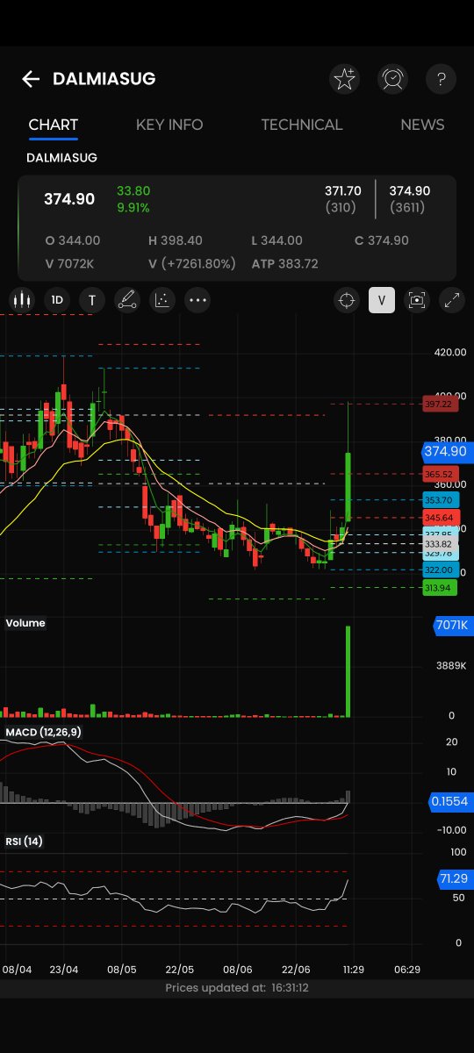
Task: Tap the H 398.40 high value
Action: pyautogui.click(x=176, y=240)
